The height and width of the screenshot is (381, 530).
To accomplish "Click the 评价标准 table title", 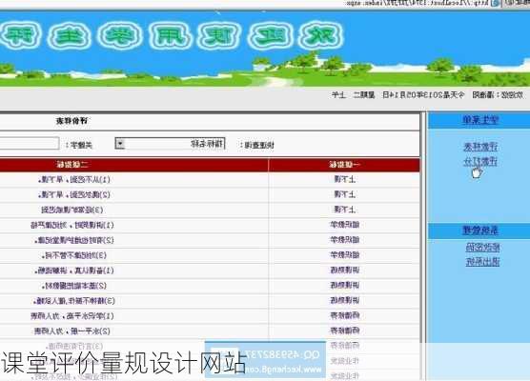I will pyautogui.click(x=72, y=121).
